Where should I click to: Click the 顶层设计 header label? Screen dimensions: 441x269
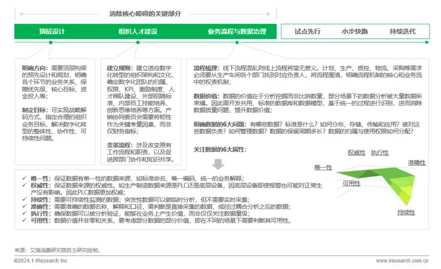point(52,31)
